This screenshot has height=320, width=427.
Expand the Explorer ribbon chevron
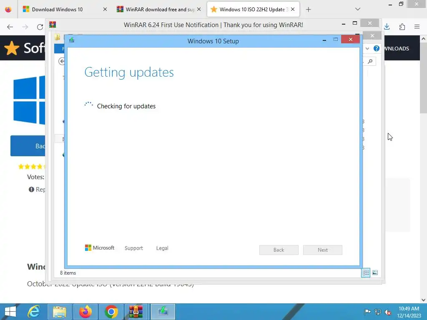(x=367, y=48)
